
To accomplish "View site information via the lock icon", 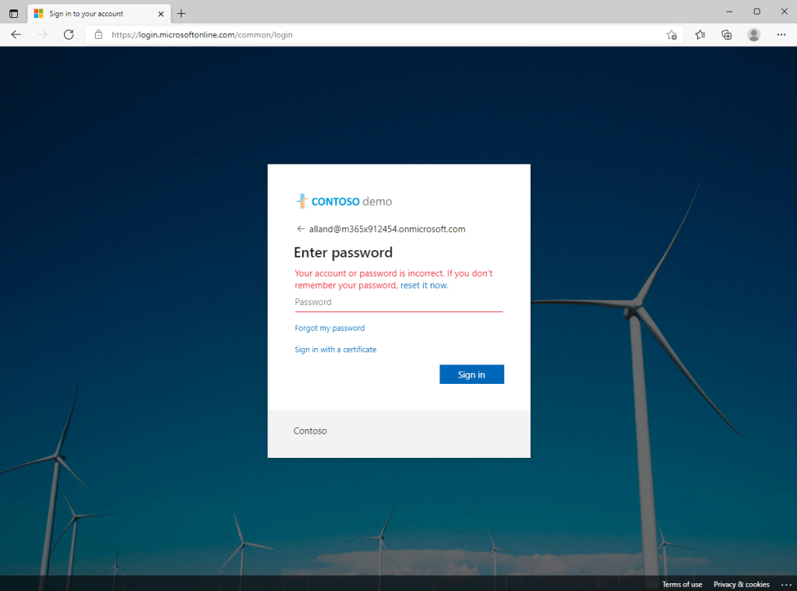I will coord(99,35).
